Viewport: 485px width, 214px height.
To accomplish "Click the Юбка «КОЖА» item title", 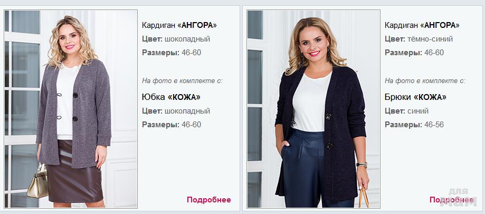I will coord(171,97).
